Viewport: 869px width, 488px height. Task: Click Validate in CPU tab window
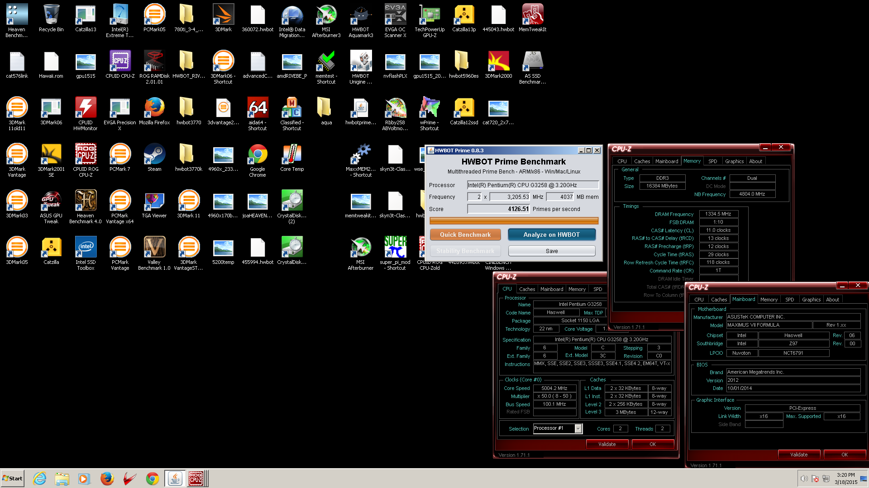[x=606, y=444]
